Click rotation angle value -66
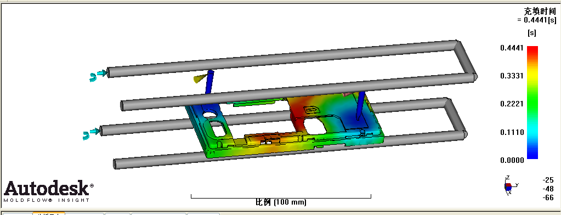The image size is (561, 215). [548, 198]
